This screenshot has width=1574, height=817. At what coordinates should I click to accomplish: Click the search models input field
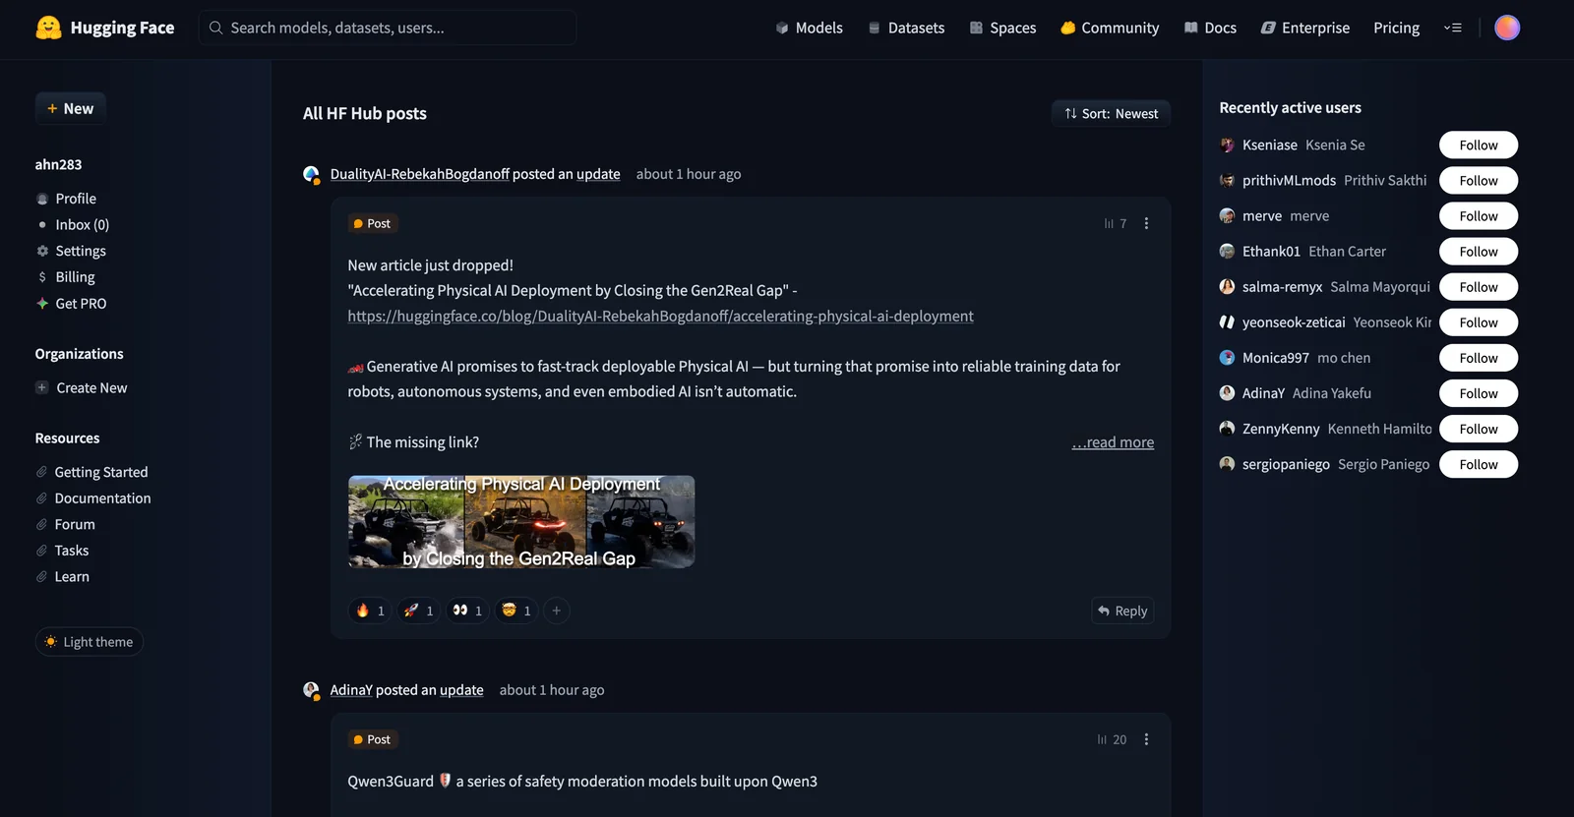coord(388,28)
